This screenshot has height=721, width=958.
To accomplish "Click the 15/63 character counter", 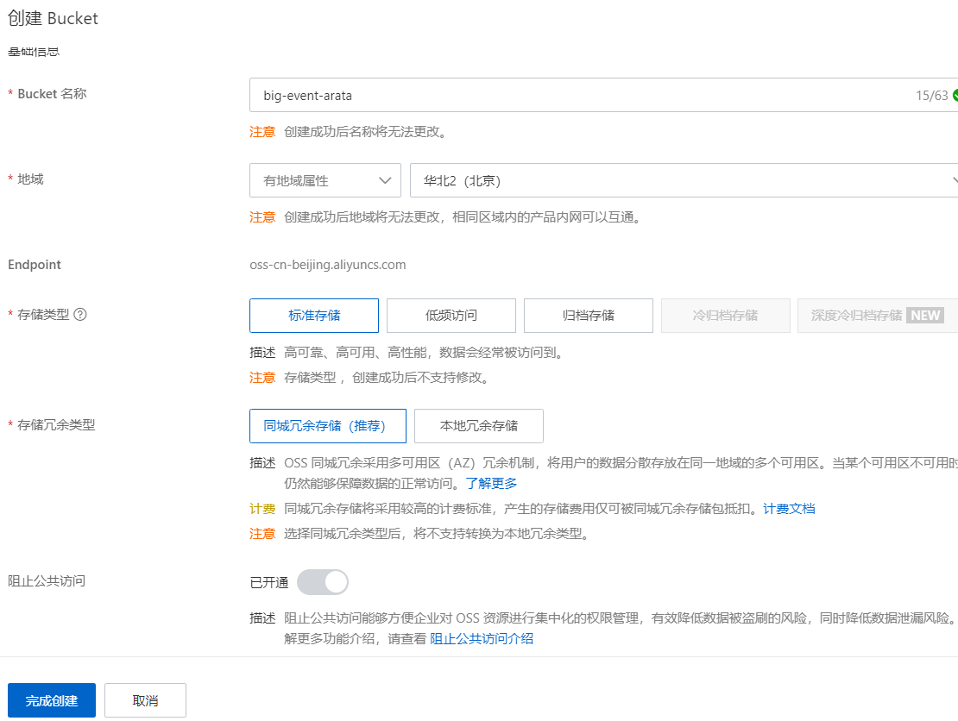I will pyautogui.click(x=931, y=95).
